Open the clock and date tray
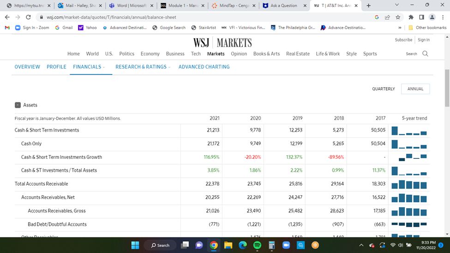The height and width of the screenshot is (253, 450). tap(426, 245)
